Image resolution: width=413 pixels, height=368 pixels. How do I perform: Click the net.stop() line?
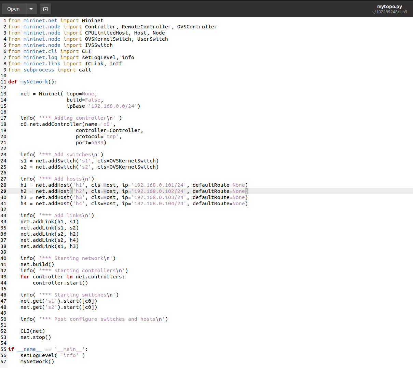pos(36,337)
